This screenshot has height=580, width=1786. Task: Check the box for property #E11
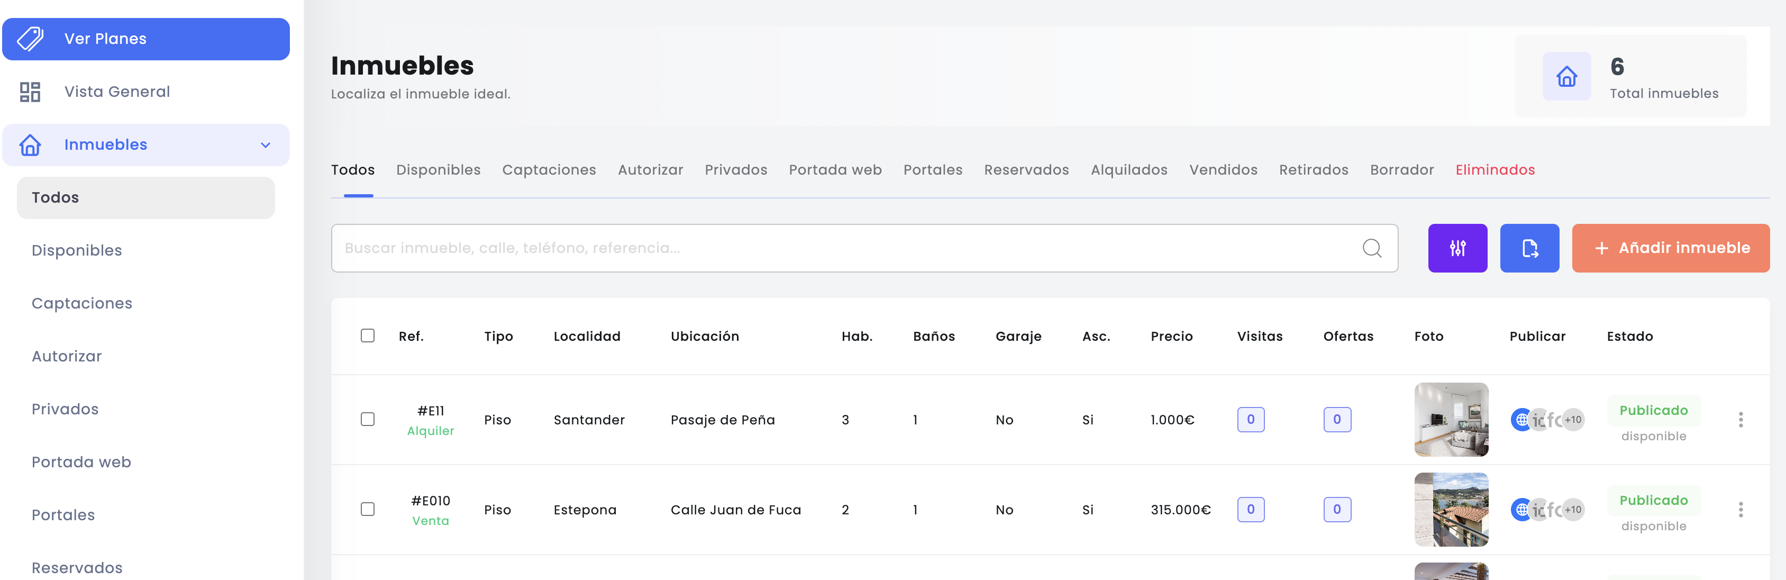[x=368, y=420]
